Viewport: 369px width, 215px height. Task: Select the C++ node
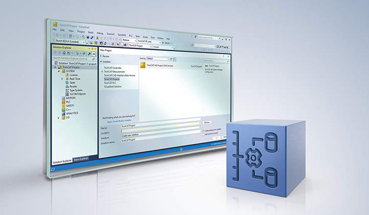click(68, 110)
